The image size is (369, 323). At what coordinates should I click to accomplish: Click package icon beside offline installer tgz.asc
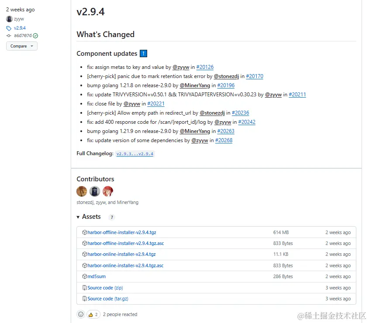tap(84, 243)
